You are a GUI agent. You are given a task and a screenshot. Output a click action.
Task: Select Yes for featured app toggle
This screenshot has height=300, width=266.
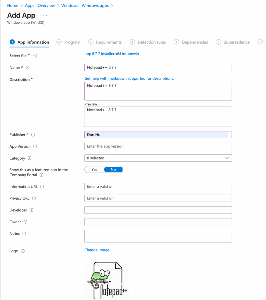point(94,170)
